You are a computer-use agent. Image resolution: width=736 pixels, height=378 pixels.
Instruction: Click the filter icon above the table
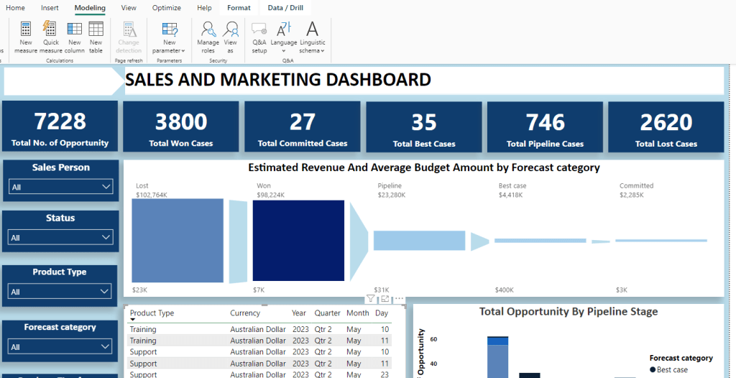[x=371, y=299]
